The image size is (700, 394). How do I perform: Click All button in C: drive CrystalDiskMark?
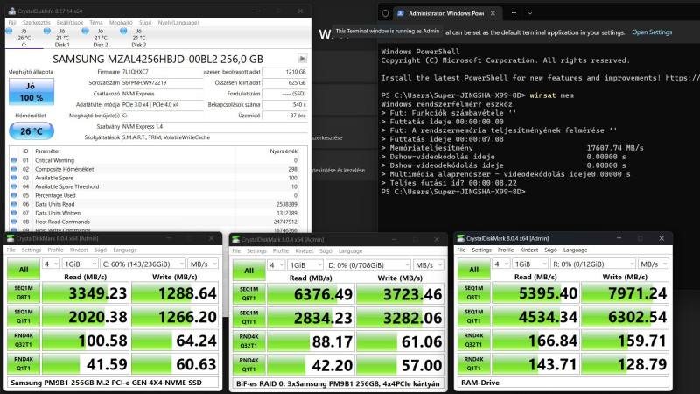click(x=24, y=270)
